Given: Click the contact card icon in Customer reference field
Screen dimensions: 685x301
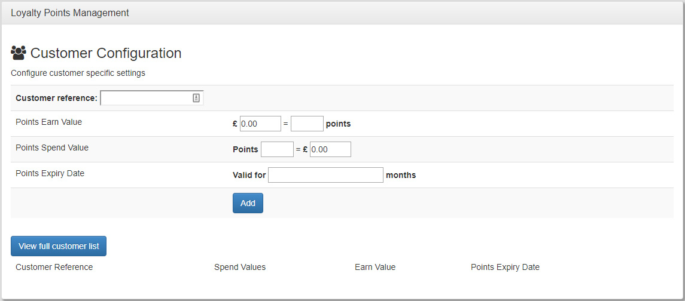Looking at the screenshot, I should click(x=196, y=98).
